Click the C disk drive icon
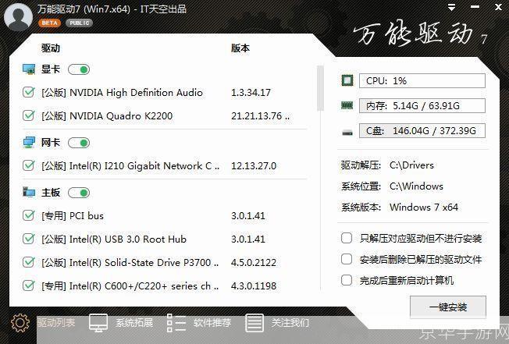The image size is (509, 344). pyautogui.click(x=347, y=132)
